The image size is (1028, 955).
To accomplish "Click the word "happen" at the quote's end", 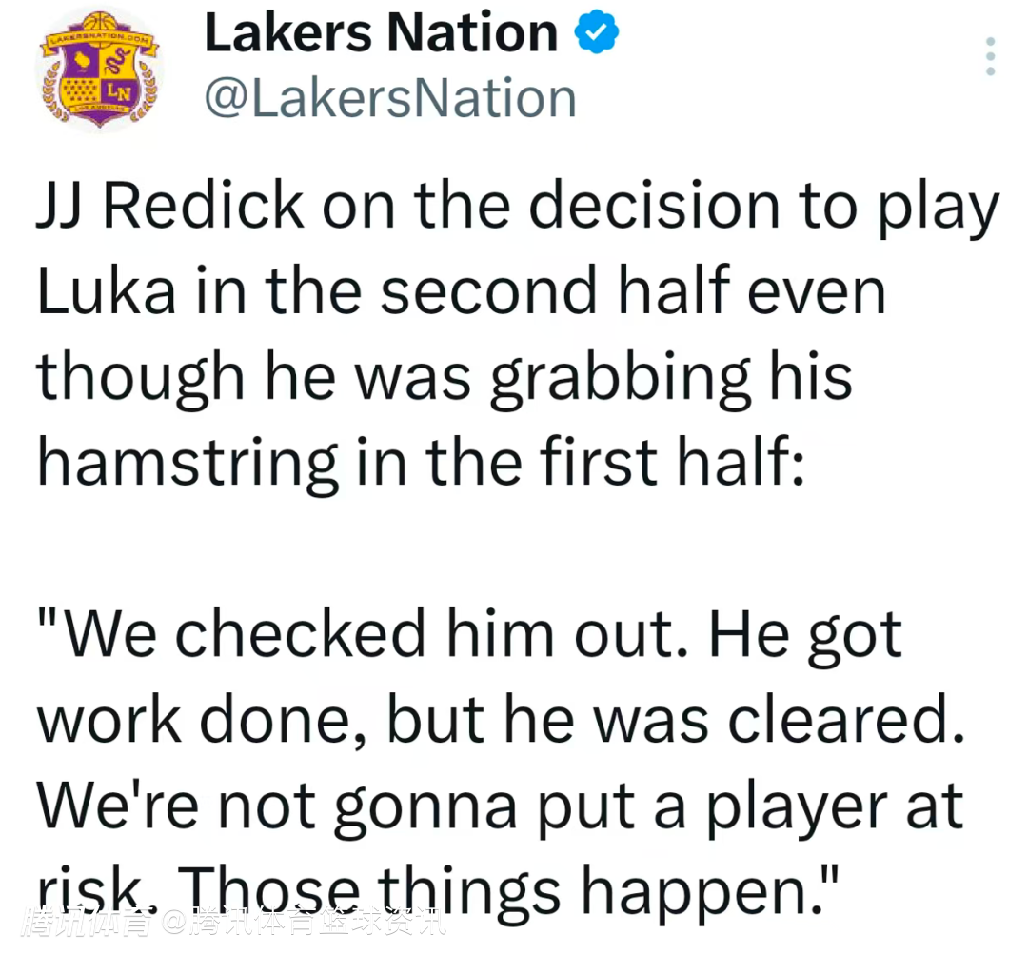I will tap(686, 892).
